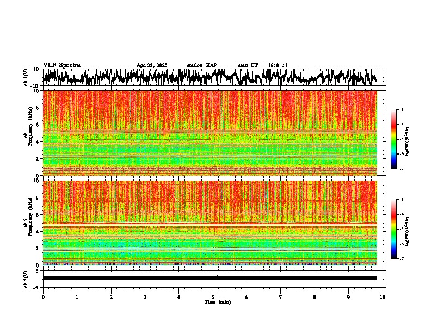Click the 'station=KAP' label
431x333 pixels.
[x=202, y=65]
